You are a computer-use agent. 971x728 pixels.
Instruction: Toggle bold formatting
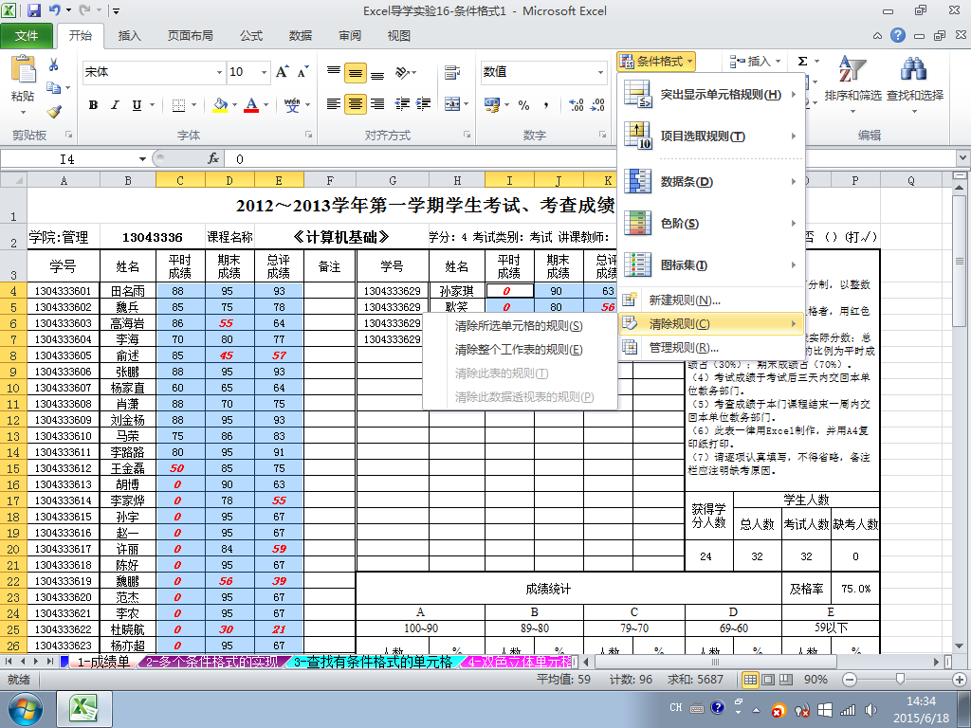(x=94, y=104)
